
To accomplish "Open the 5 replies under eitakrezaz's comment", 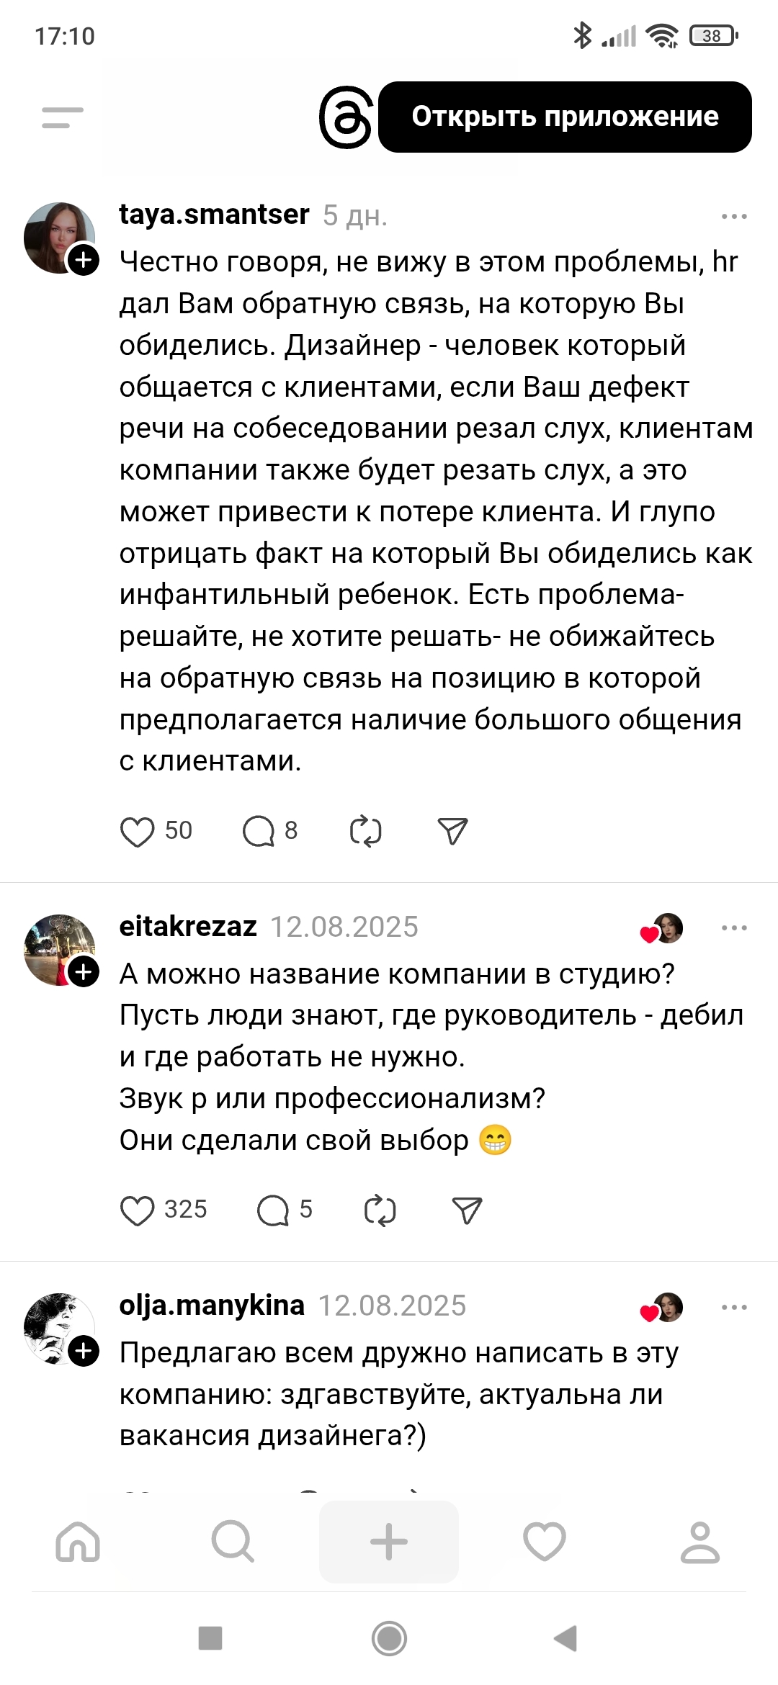I will click(273, 1210).
